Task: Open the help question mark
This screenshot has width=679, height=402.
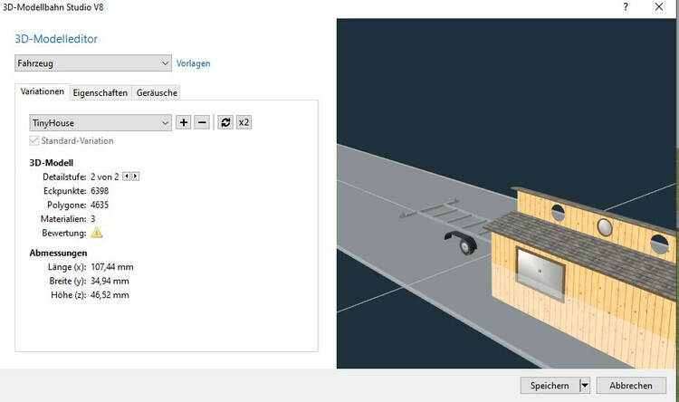Action: click(626, 7)
